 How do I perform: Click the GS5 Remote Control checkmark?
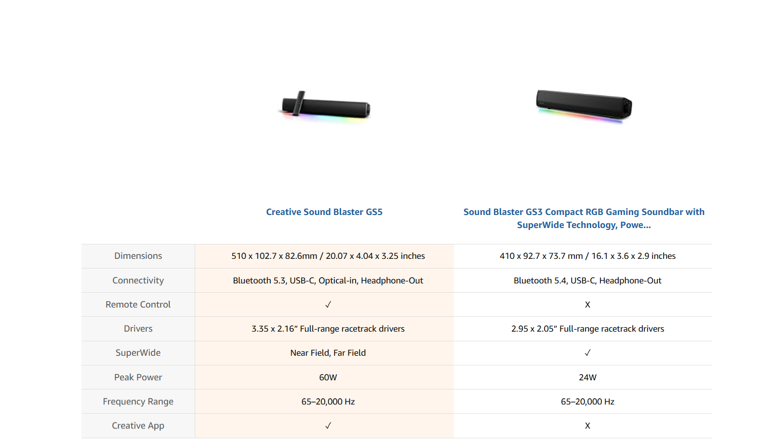click(x=328, y=305)
